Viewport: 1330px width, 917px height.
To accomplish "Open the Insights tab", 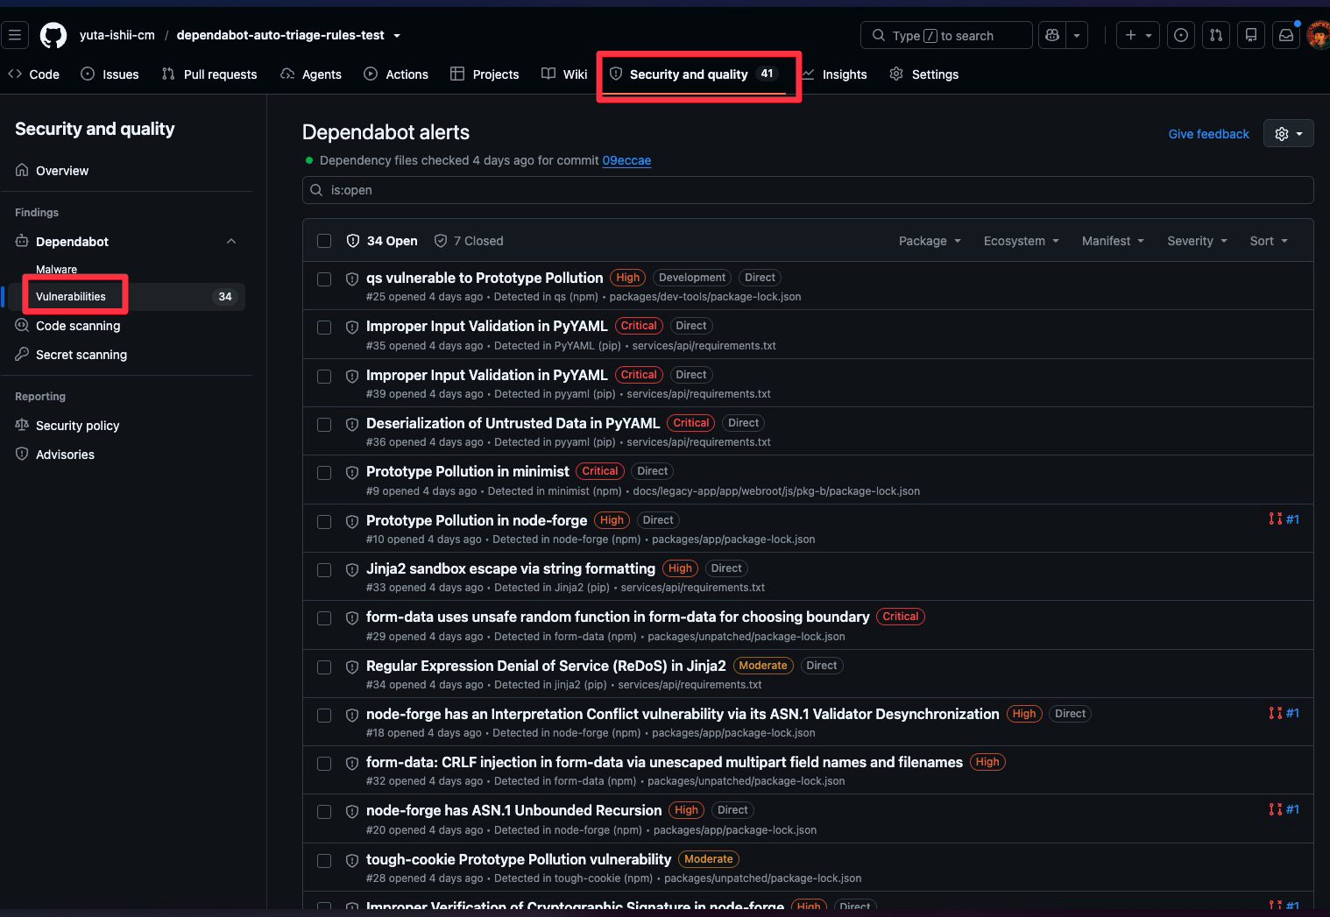I will (x=834, y=74).
